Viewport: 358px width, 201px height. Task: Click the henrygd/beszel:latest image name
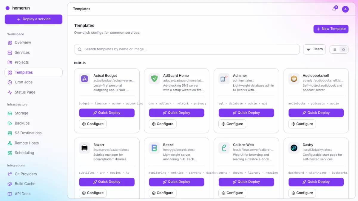(x=179, y=150)
